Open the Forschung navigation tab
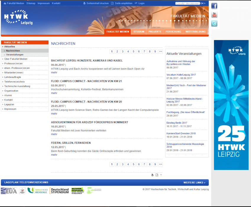The width and height of the screenshot is (251, 207). coord(173,32)
